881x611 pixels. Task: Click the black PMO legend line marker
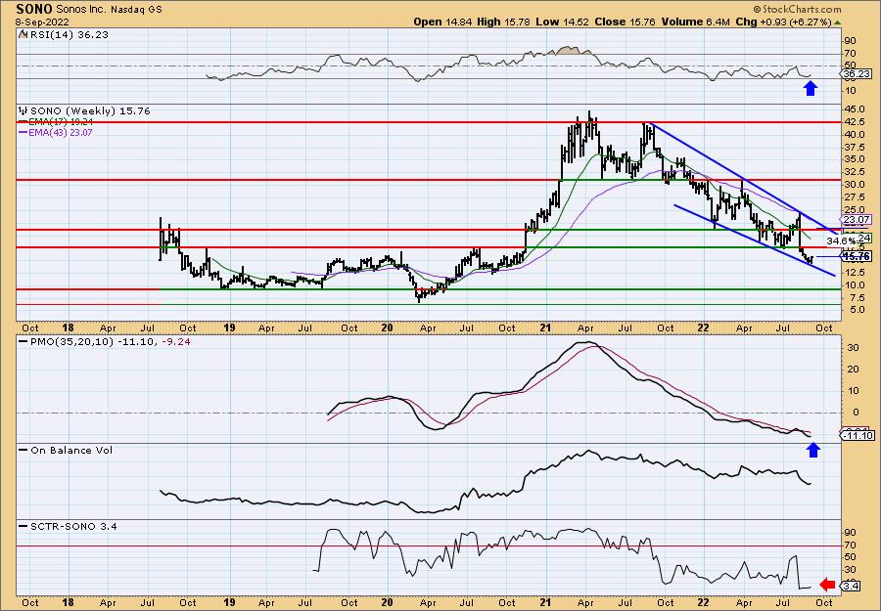point(24,341)
